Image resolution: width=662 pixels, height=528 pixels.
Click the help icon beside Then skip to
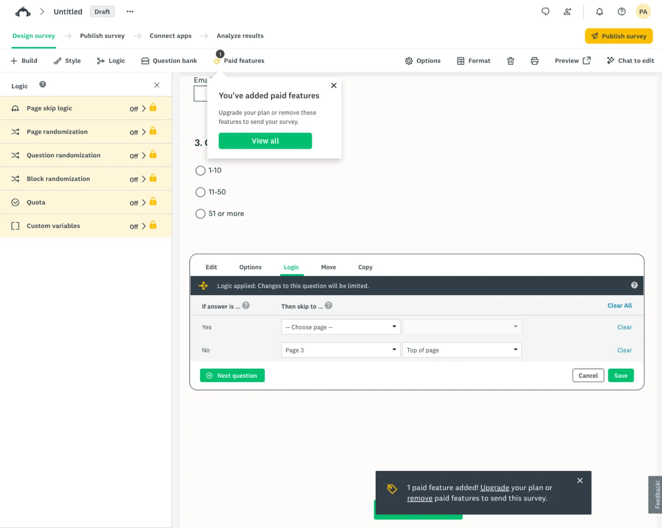329,305
